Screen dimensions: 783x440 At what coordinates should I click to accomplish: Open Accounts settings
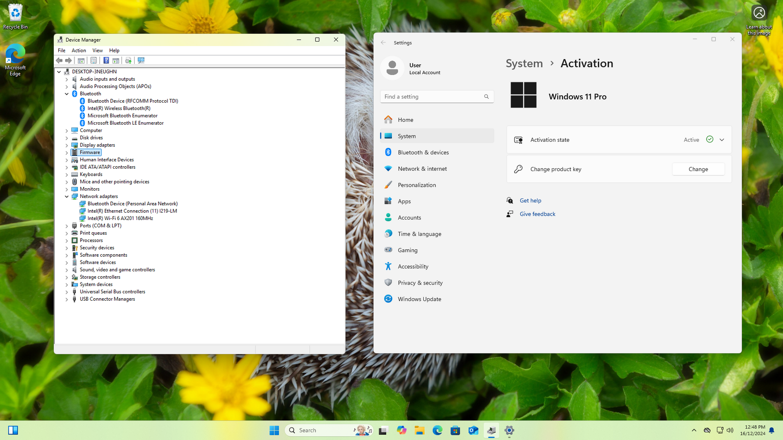pyautogui.click(x=437, y=218)
